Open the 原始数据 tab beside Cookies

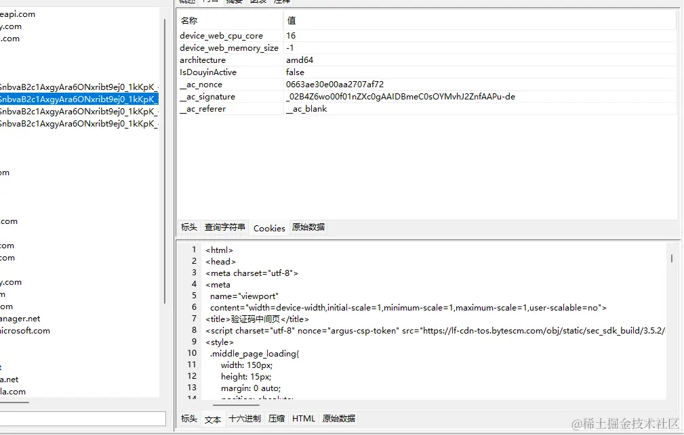tap(308, 227)
